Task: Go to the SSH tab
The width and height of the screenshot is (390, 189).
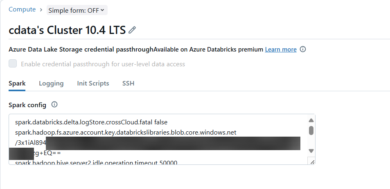Action: pyautogui.click(x=128, y=83)
